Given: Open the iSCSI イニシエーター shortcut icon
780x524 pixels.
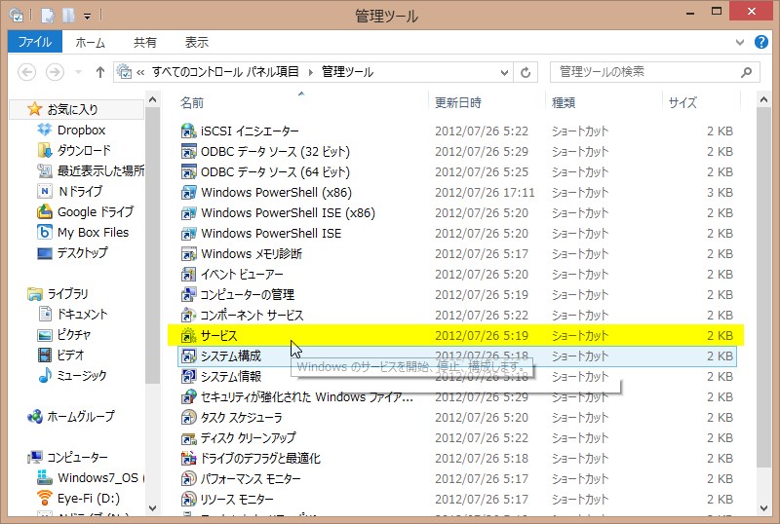Looking at the screenshot, I should click(x=188, y=131).
